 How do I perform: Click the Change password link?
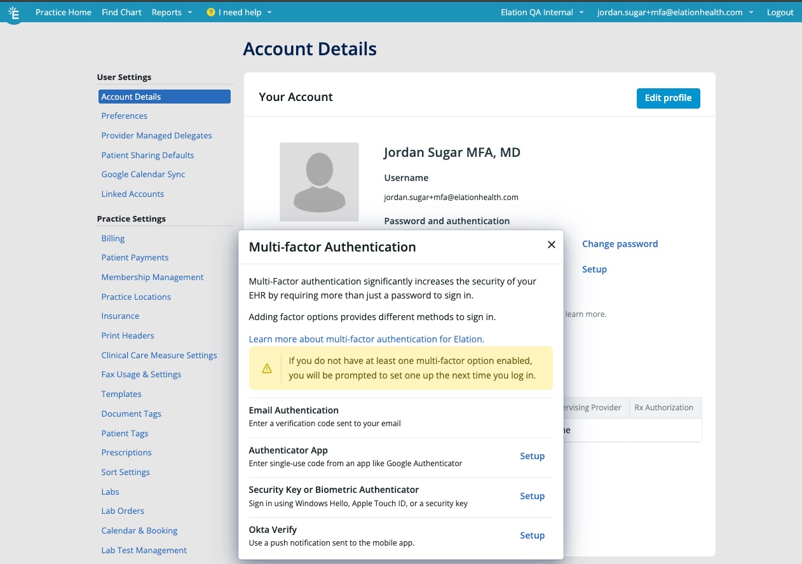tap(620, 244)
